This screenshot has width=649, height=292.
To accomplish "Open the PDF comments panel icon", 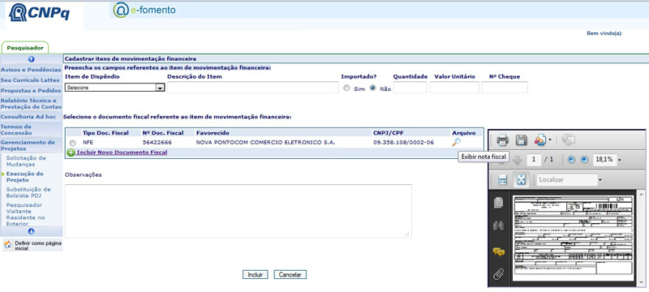I will pos(499,251).
